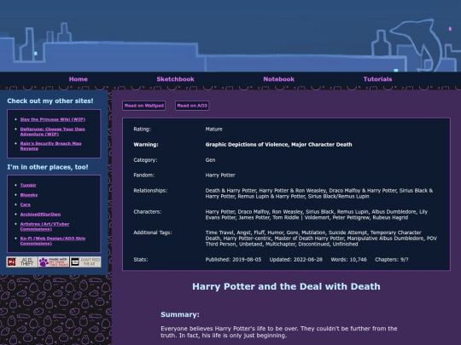This screenshot has width=461, height=345.
Task: Click the 'Gen' category value
Action: (210, 160)
